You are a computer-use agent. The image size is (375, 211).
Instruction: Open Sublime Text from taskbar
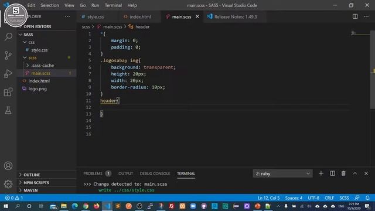(118, 206)
